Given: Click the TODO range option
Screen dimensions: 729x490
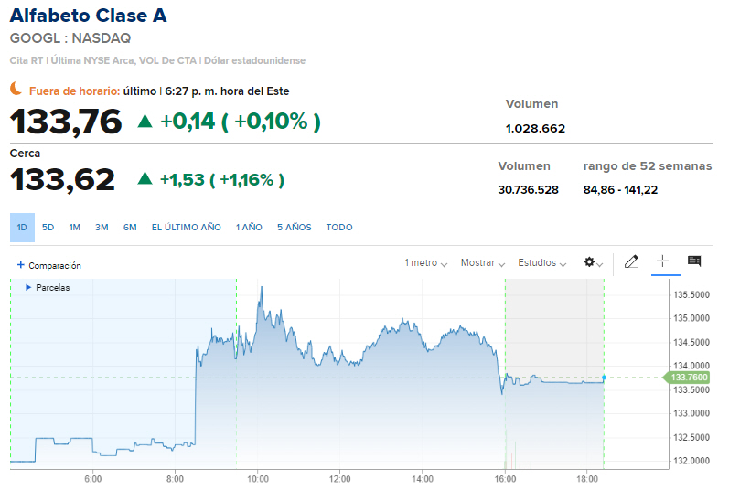Looking at the screenshot, I should pyautogui.click(x=339, y=228).
